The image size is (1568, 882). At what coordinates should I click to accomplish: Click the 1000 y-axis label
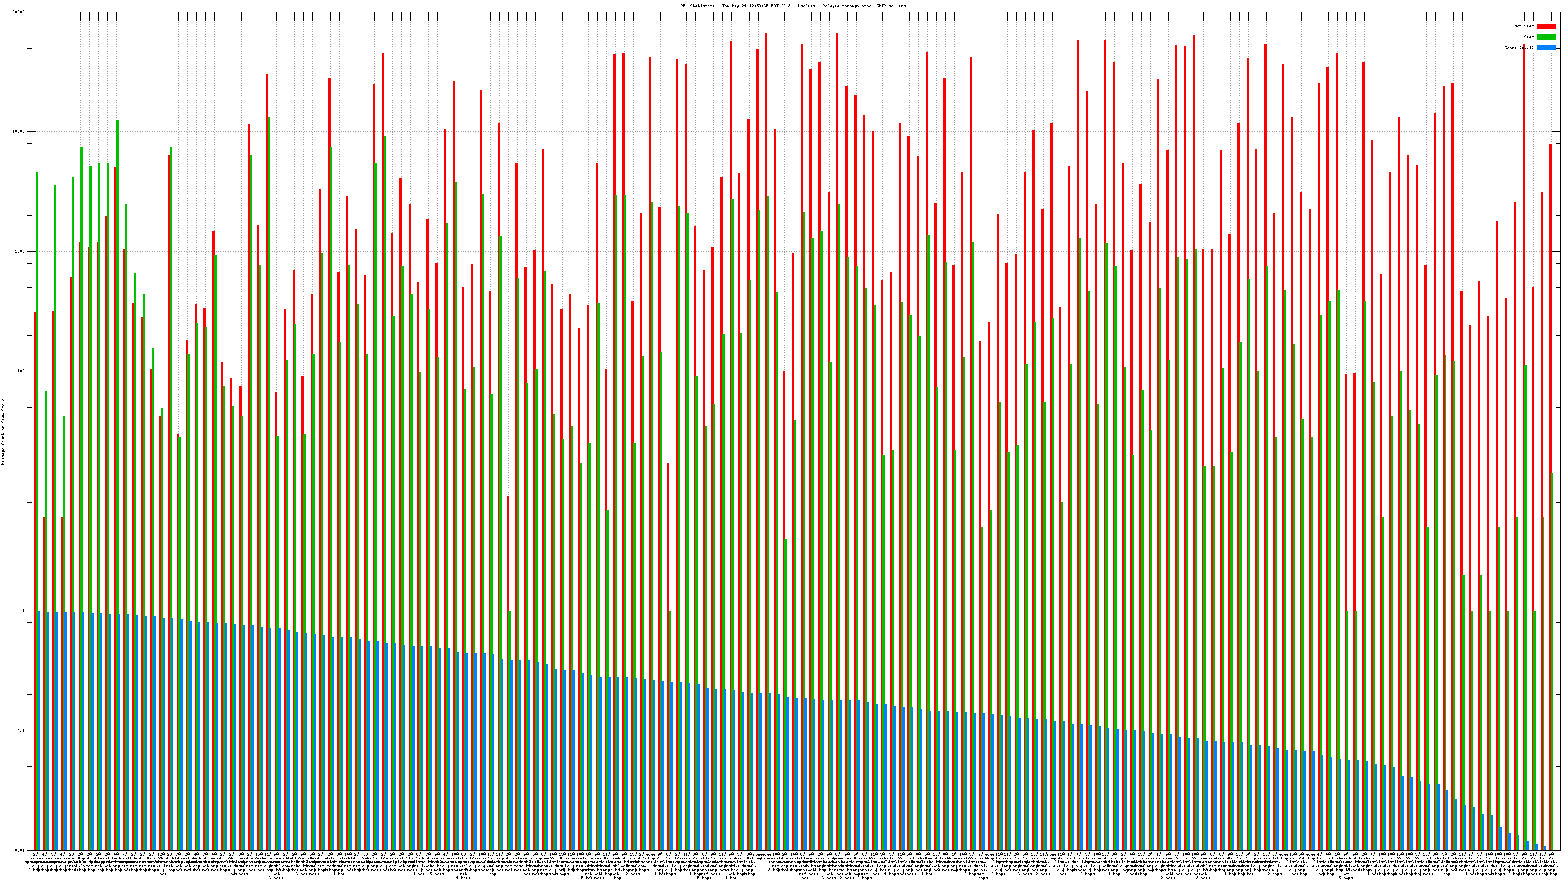[20, 252]
